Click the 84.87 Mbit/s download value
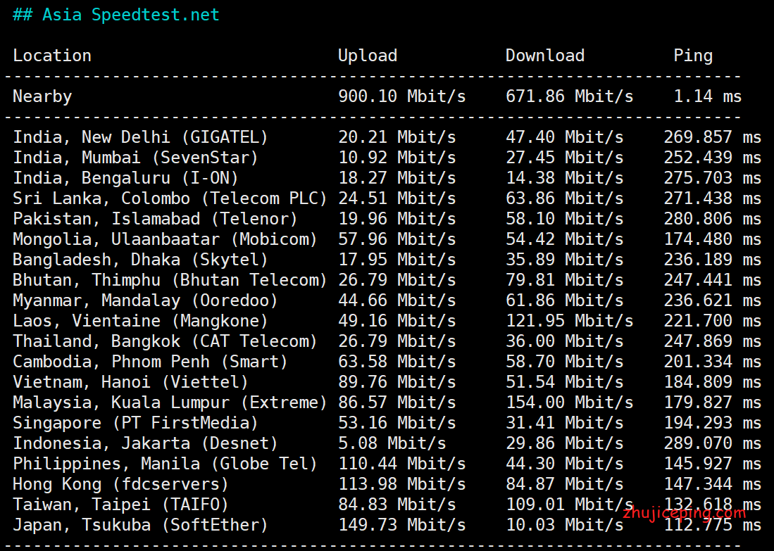The image size is (774, 551). pyautogui.click(x=565, y=484)
